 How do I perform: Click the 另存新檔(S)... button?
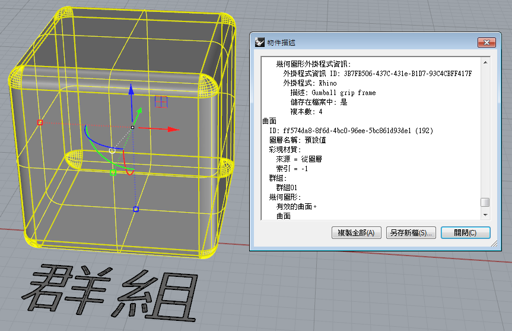411,233
